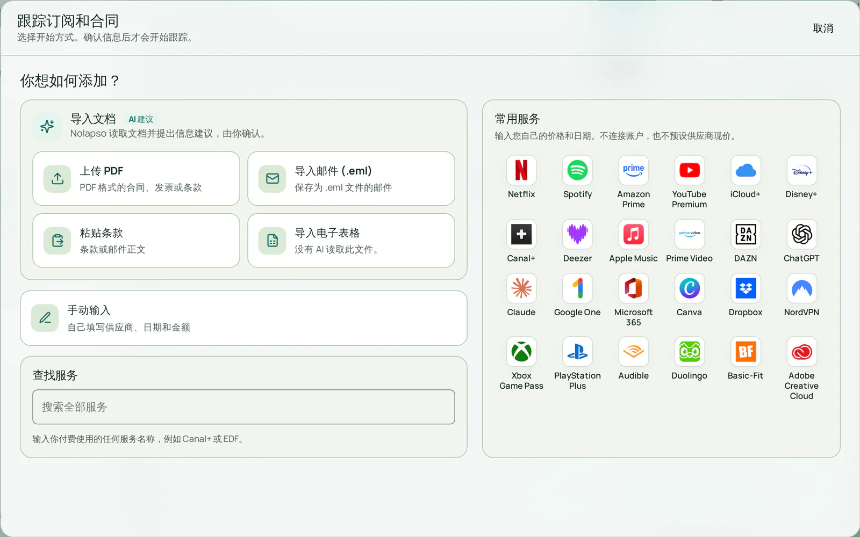Select the ChatGPT icon
Image resolution: width=860 pixels, height=537 pixels.
click(x=801, y=234)
